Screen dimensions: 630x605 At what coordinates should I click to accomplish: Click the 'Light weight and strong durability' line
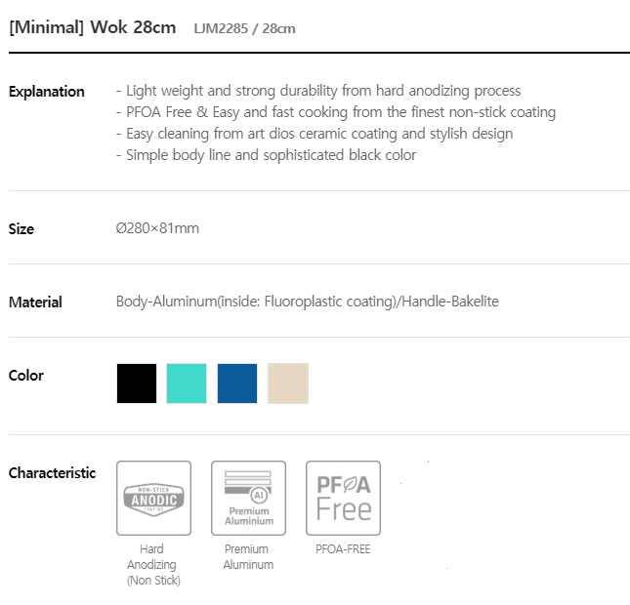tap(318, 91)
